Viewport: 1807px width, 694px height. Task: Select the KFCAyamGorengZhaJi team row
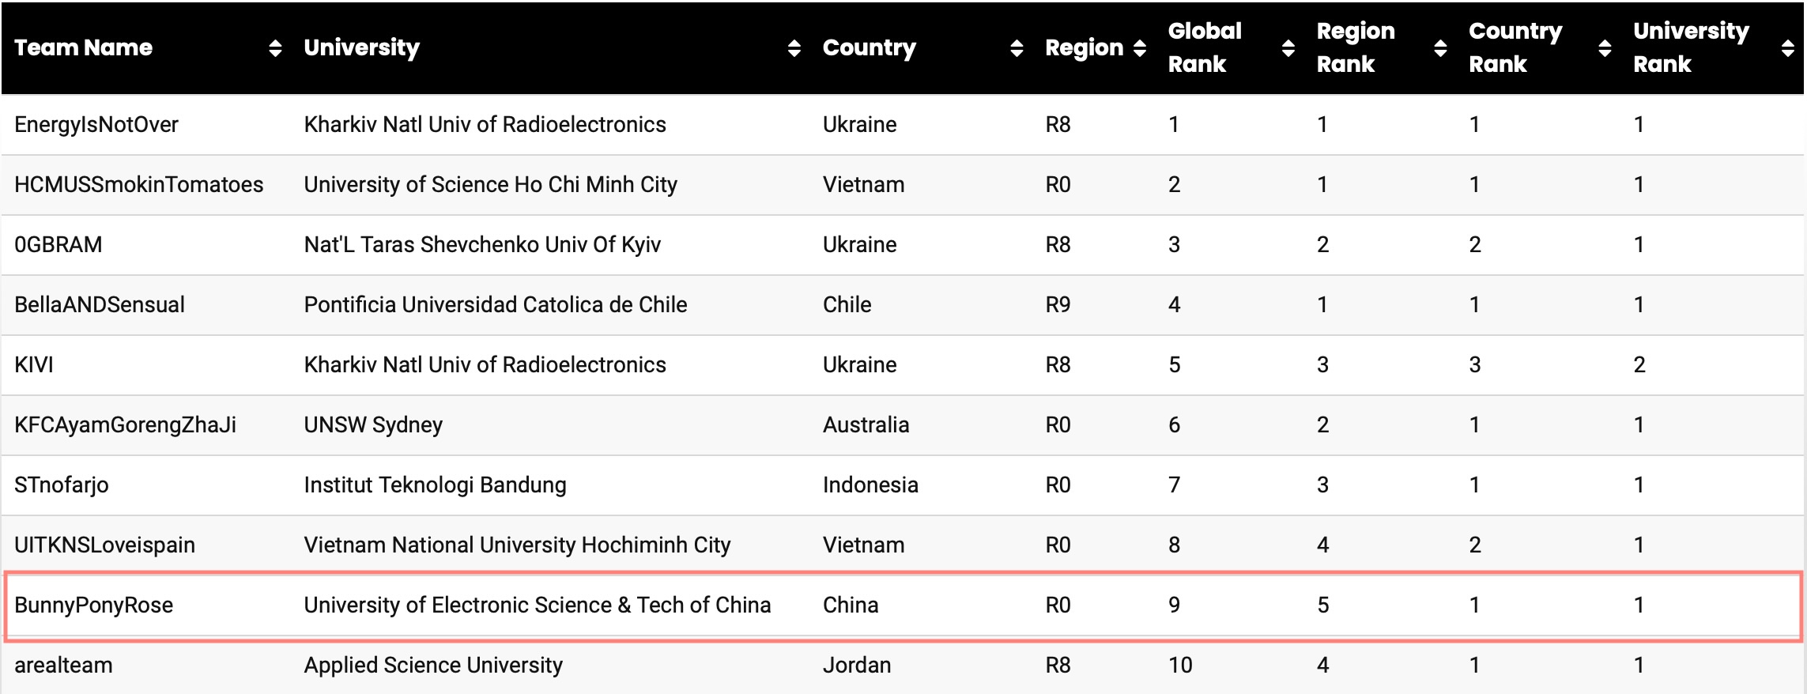pyautogui.click(x=903, y=425)
